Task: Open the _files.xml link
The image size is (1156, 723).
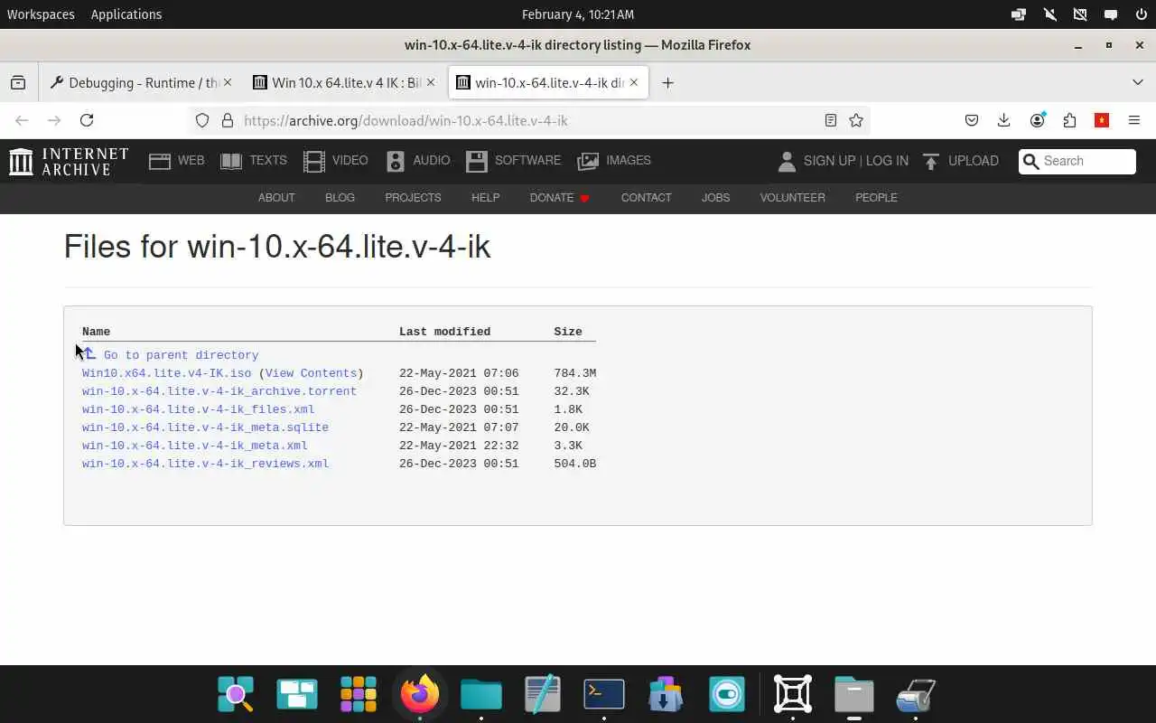Action: pyautogui.click(x=199, y=409)
